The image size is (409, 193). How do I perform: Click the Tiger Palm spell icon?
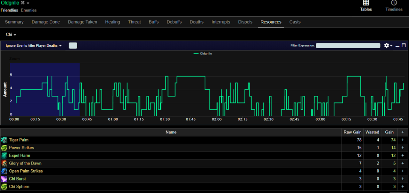[4, 140]
